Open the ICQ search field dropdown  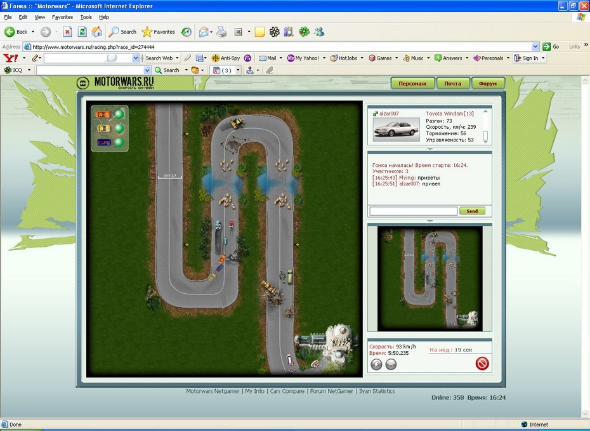[147, 70]
